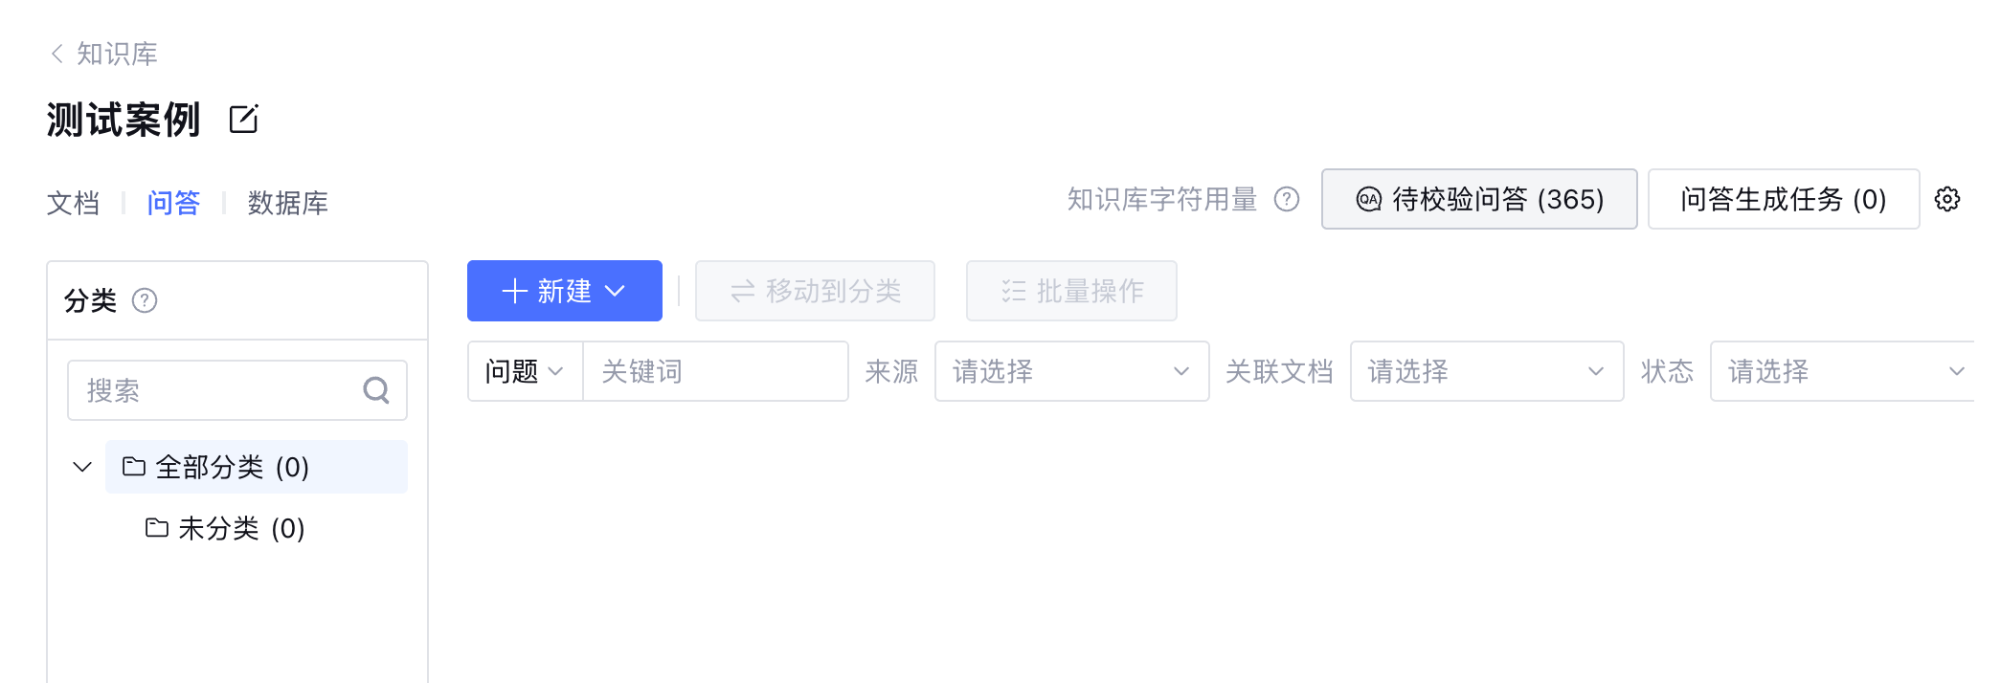Viewport: 2001px width, 683px height.
Task: Click the folder icon for 未分类
Action: [157, 528]
